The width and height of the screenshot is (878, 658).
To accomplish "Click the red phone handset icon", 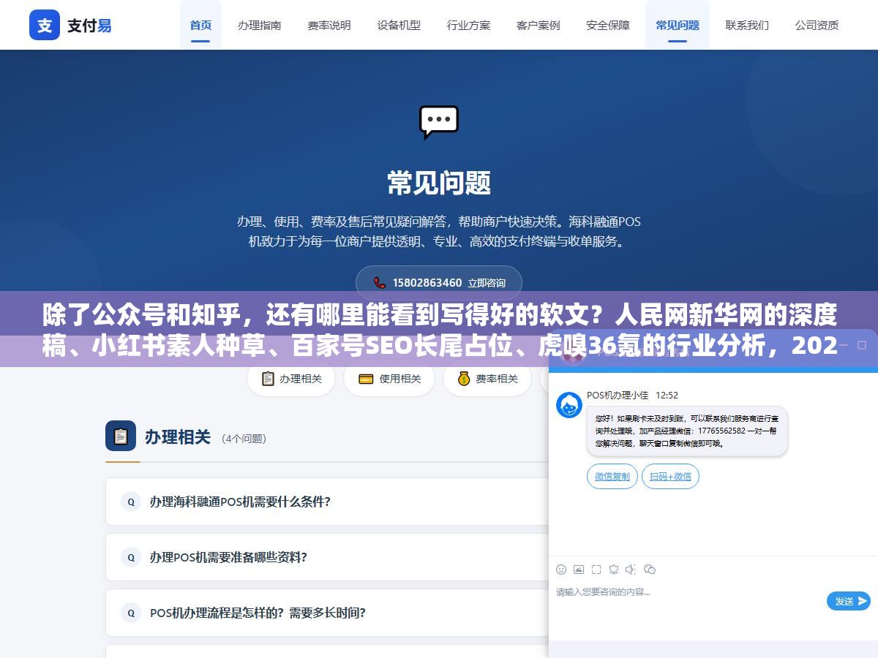I will pyautogui.click(x=380, y=283).
